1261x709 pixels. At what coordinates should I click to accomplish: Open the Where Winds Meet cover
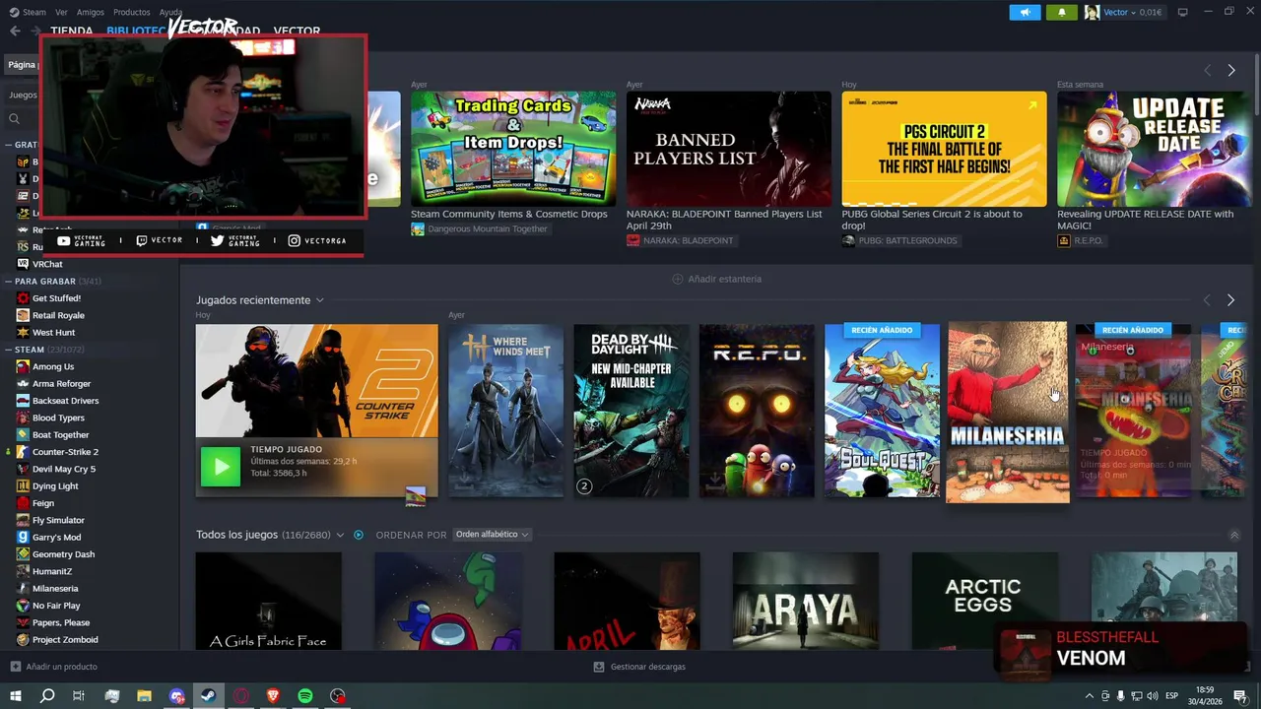[505, 411]
